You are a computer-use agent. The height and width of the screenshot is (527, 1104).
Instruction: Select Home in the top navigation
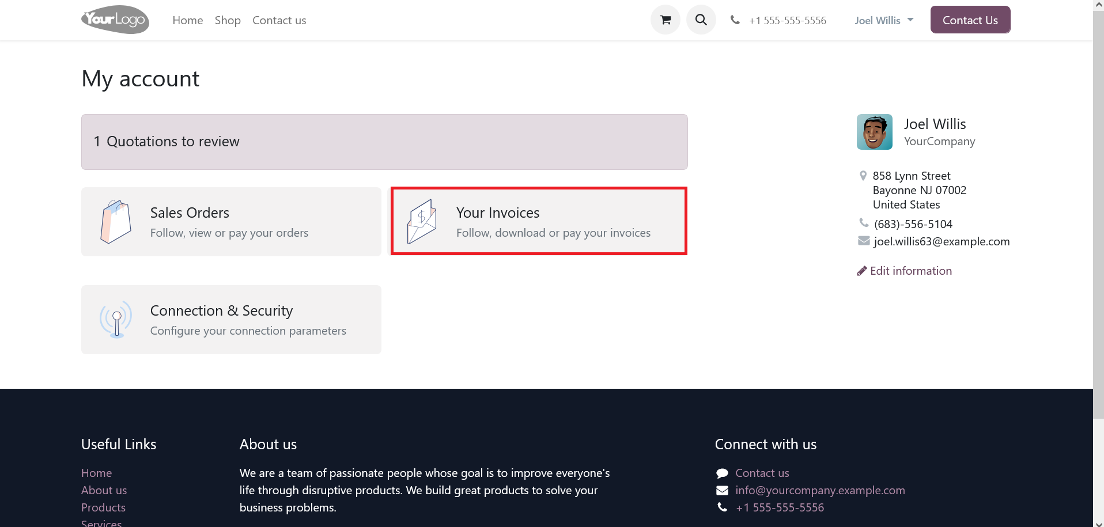click(187, 20)
